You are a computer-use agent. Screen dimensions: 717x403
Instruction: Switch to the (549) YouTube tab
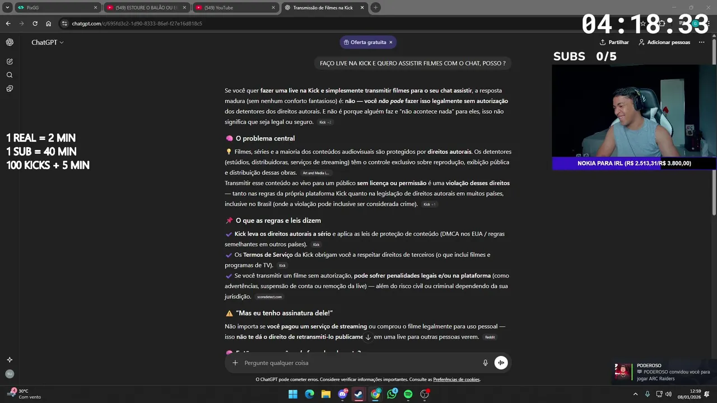pos(235,8)
